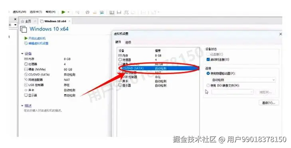291x148 pixels.
Task: Click CD/DVD (SATA) row in main devices list
Action: click(x=50, y=75)
